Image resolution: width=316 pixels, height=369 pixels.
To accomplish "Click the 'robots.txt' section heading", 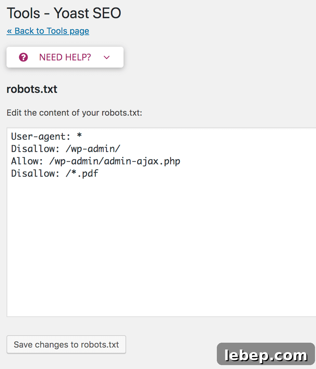I will [x=32, y=89].
